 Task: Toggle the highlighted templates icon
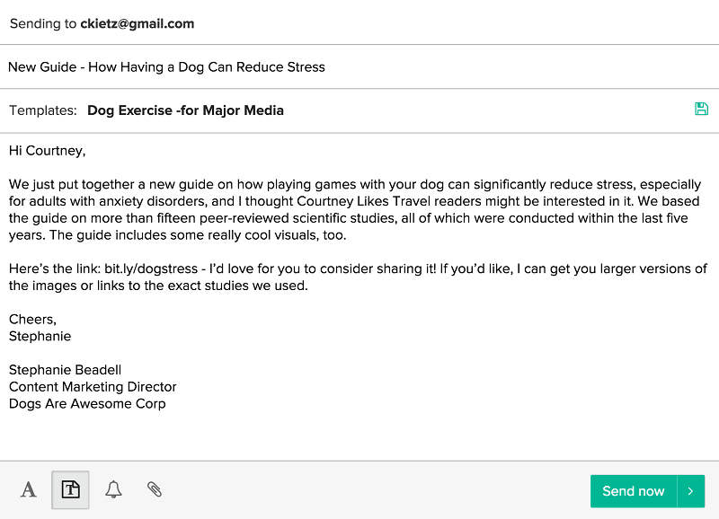point(70,490)
